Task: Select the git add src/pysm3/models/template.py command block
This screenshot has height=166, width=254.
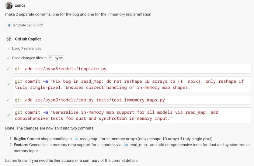Action: click(x=132, y=69)
